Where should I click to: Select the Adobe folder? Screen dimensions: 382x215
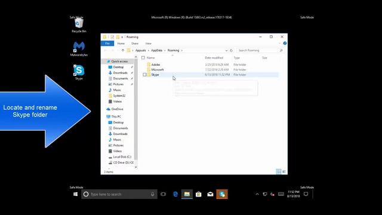[x=155, y=64]
